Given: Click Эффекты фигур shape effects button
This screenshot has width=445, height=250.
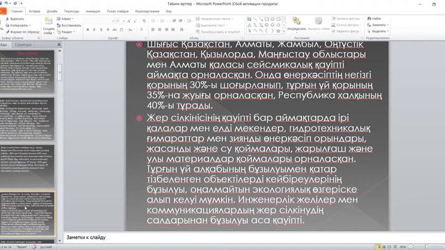Looking at the screenshot, I should (x=346, y=31).
